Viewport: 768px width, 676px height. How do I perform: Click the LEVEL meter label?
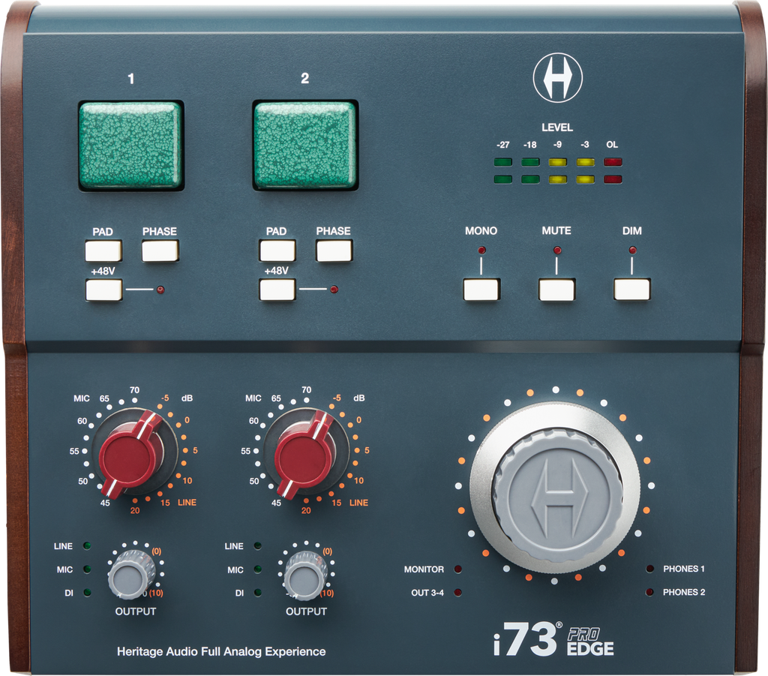point(557,128)
